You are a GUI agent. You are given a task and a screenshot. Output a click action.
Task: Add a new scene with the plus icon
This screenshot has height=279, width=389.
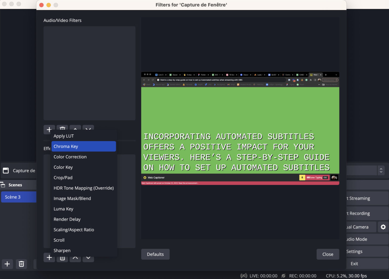point(7,264)
